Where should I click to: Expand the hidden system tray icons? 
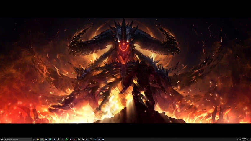pos(237,140)
